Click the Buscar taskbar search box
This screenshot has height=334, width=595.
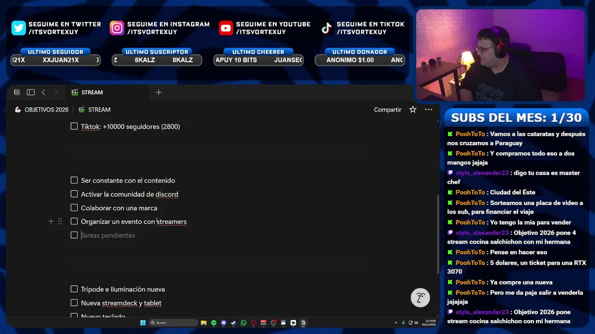click(x=174, y=323)
